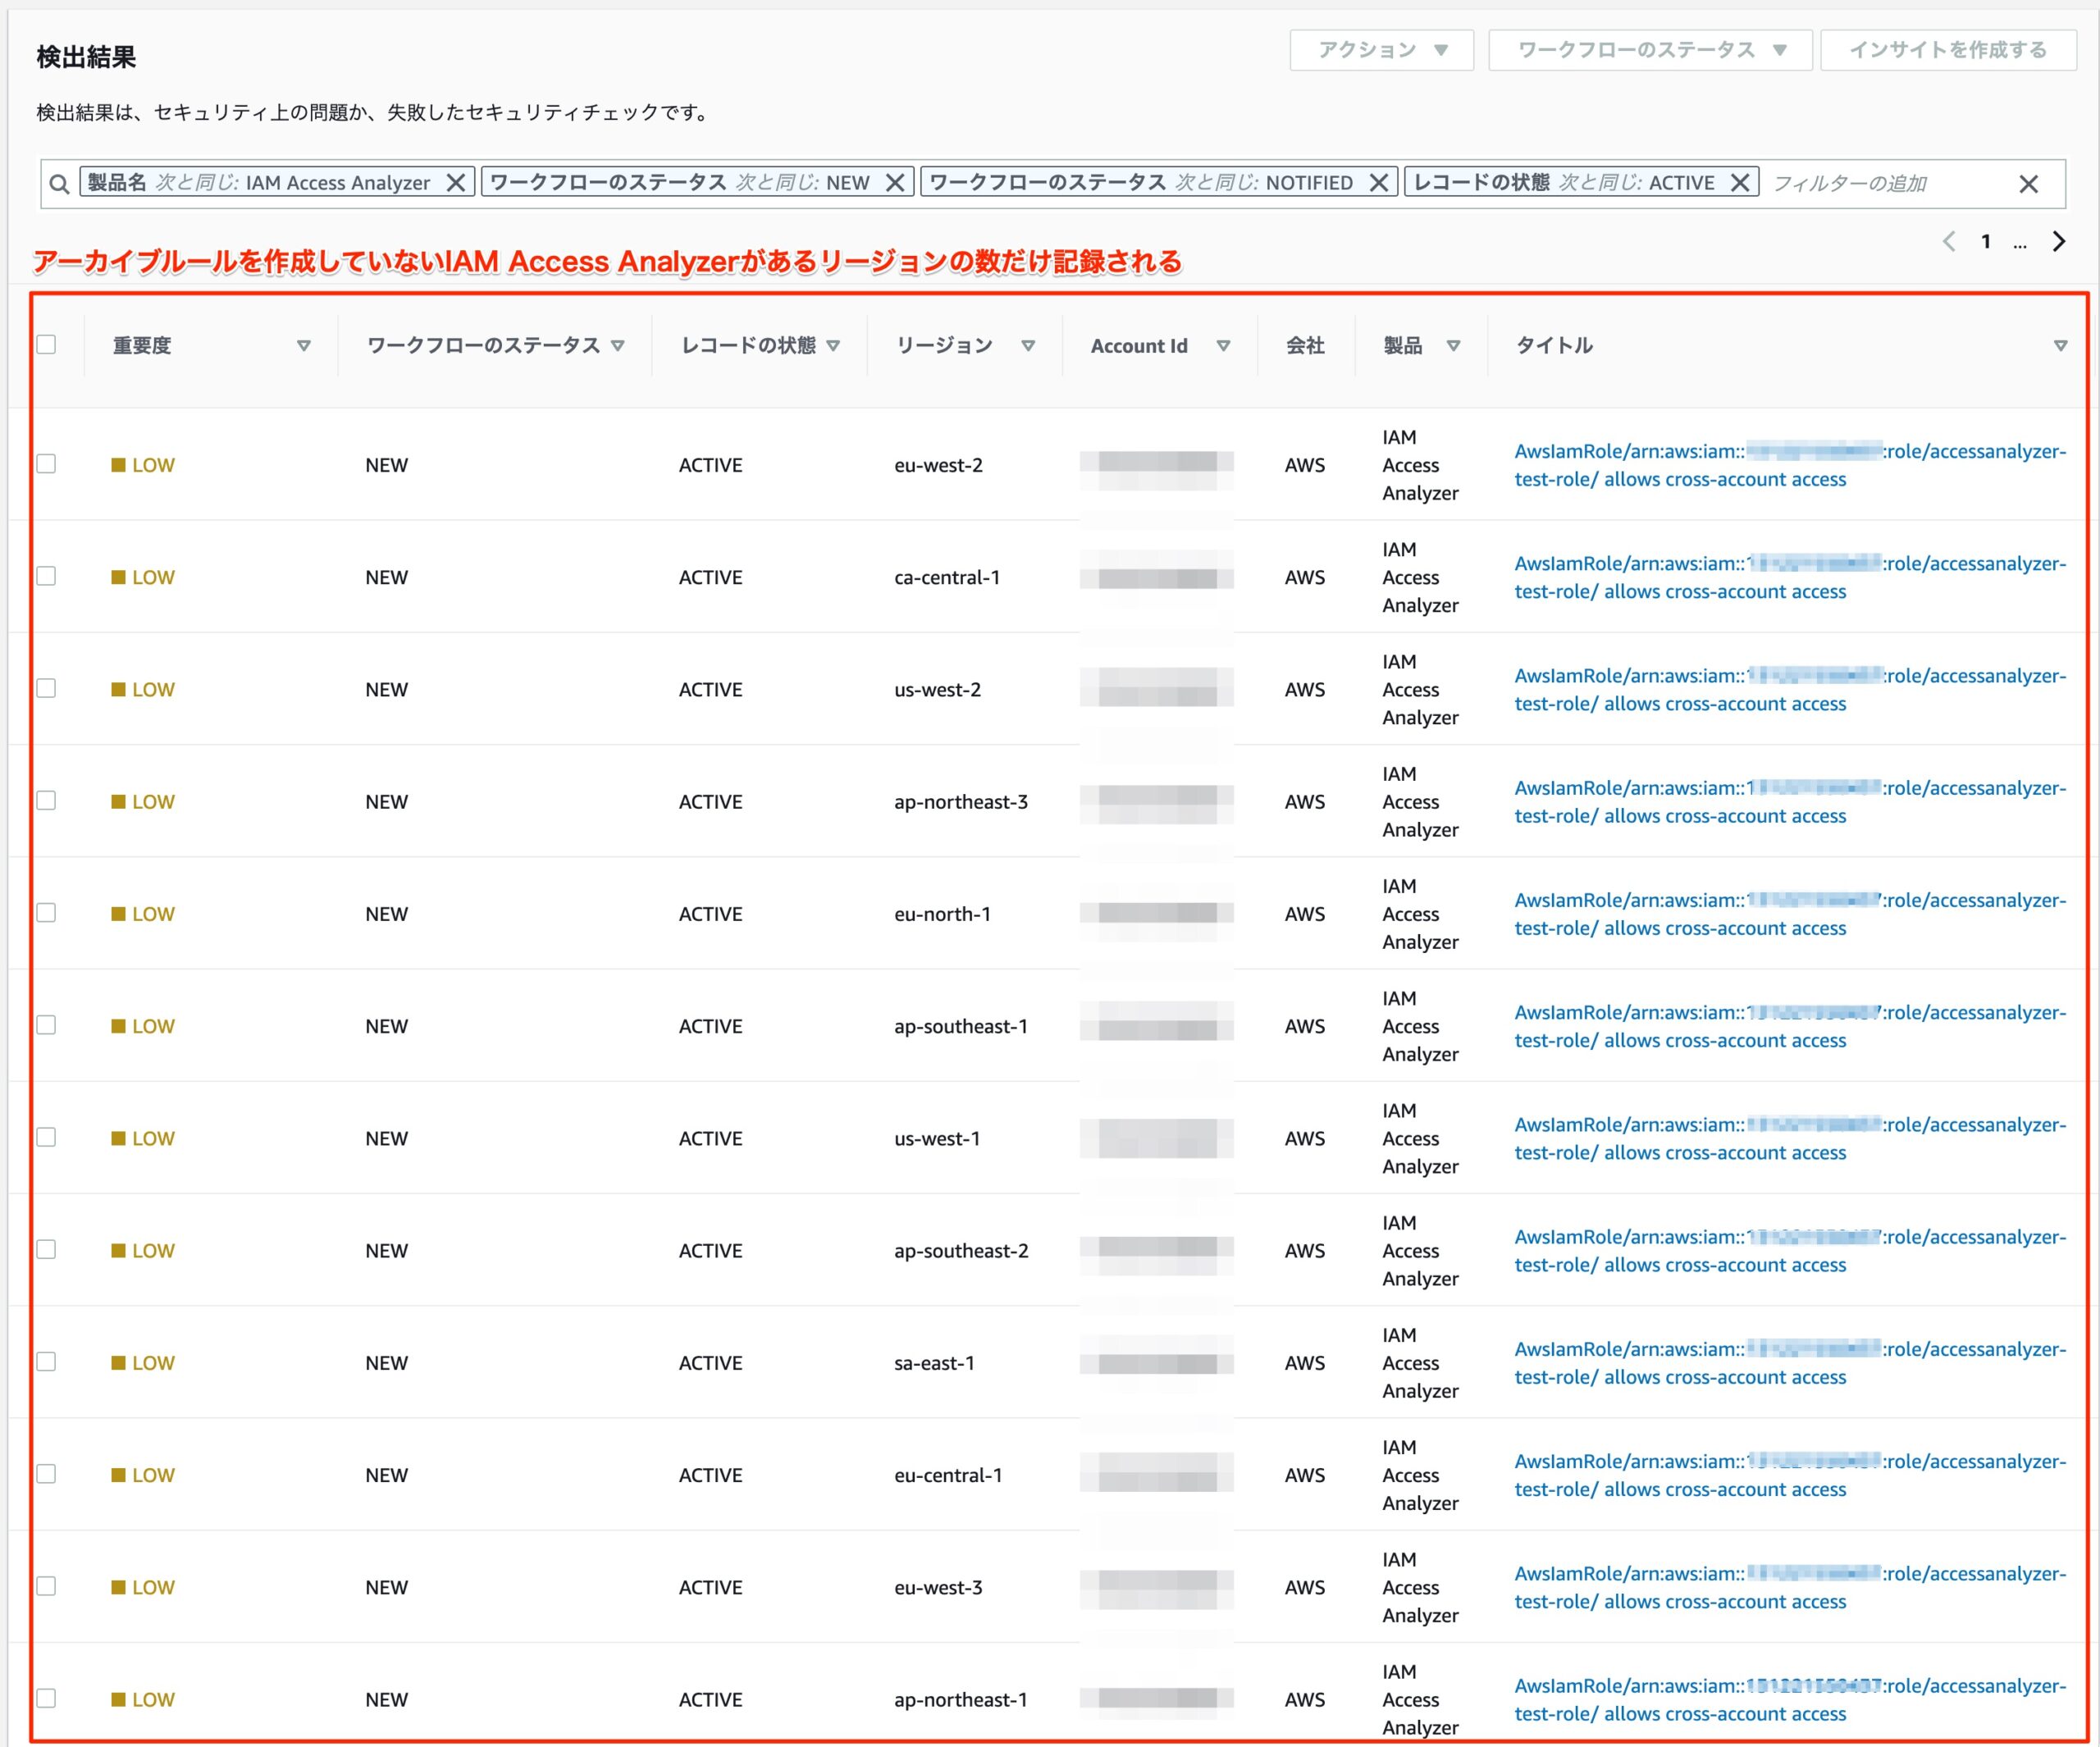Open the ワークフローのステータス dropdown button
2100x1747 pixels.
pos(1650,50)
